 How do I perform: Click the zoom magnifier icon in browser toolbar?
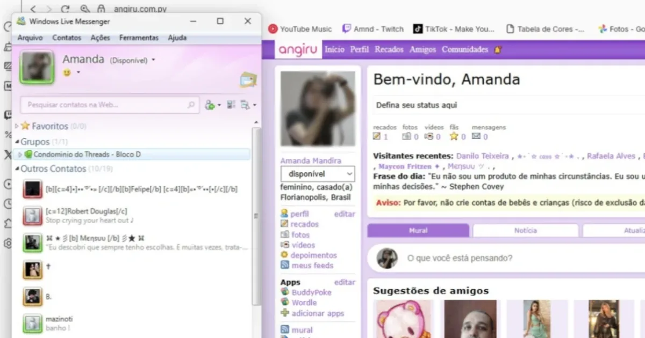pos(84,9)
